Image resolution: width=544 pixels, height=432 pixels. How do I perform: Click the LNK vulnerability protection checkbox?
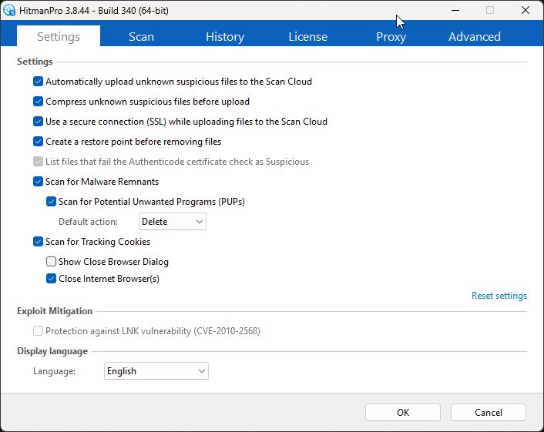click(x=39, y=331)
